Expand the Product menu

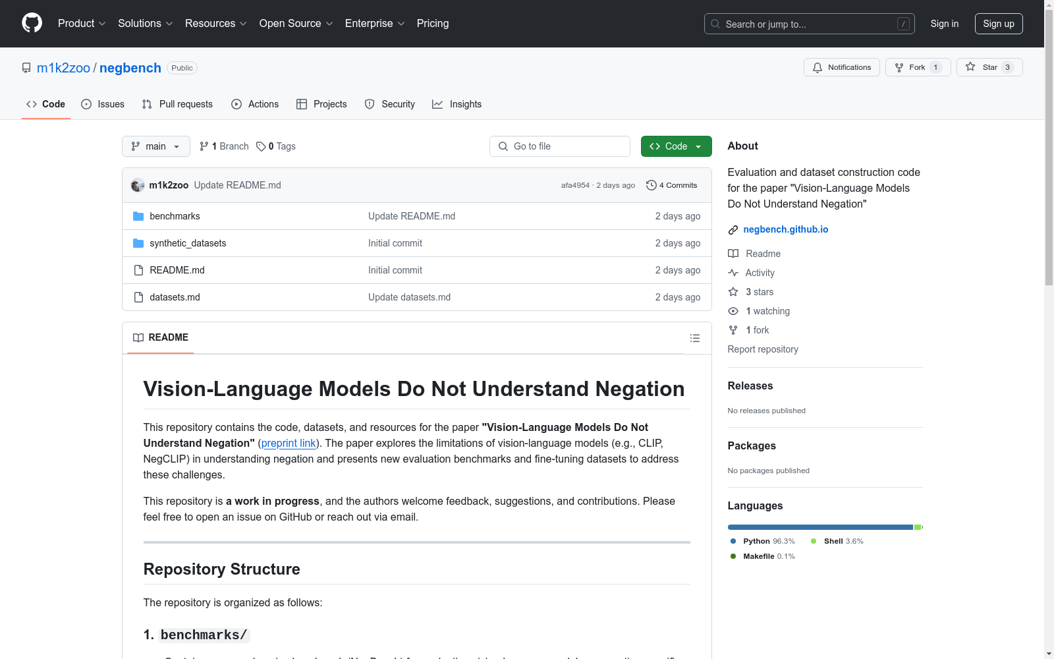click(x=82, y=24)
